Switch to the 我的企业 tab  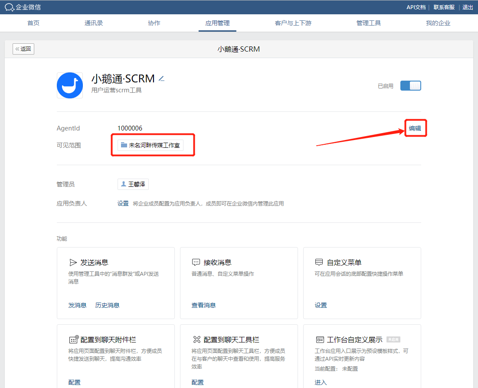click(x=438, y=23)
